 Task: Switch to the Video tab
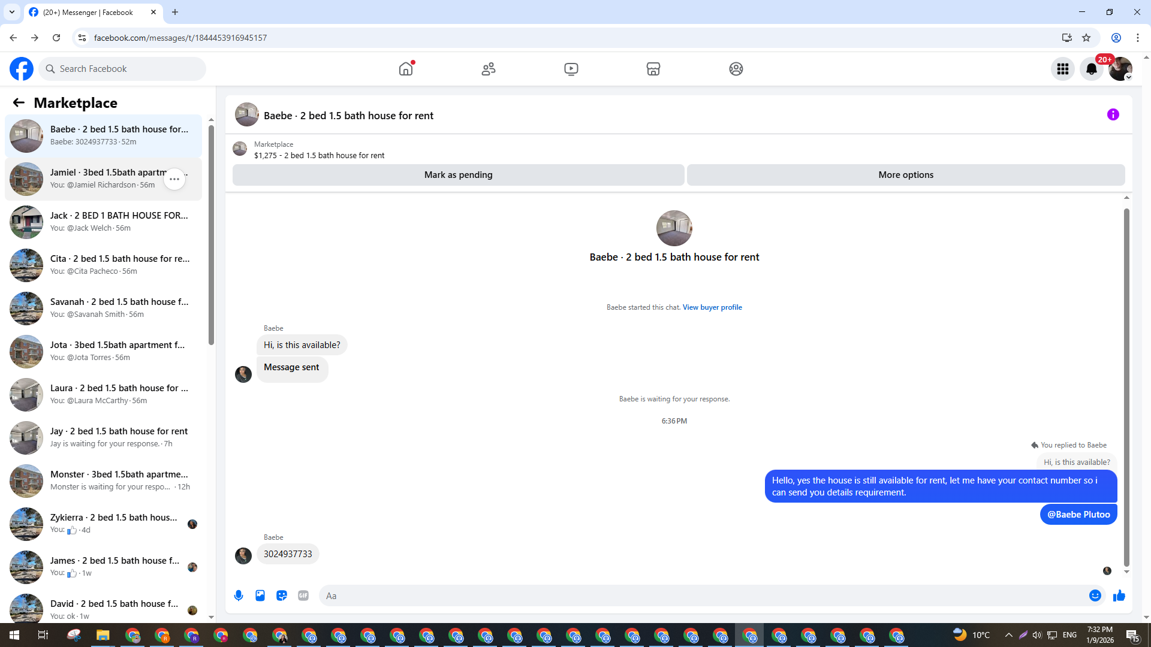(x=571, y=69)
